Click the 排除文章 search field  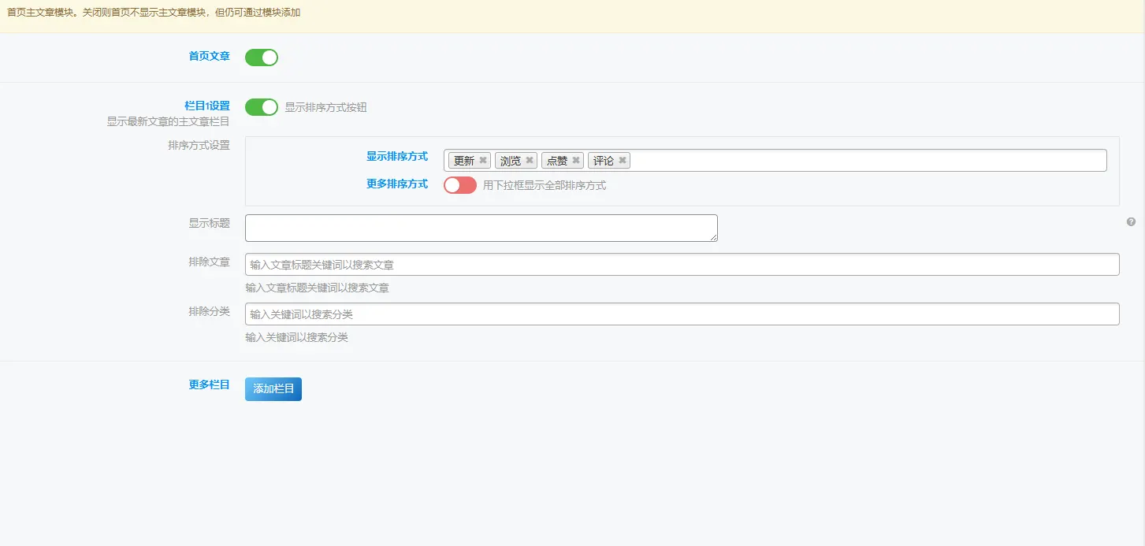tap(682, 265)
